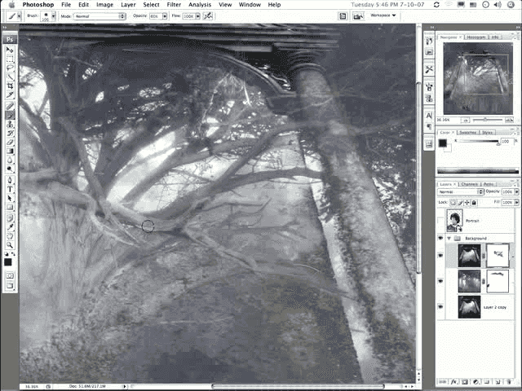
Task: Click the foreground color square in toolbox
Action: click(x=8, y=261)
